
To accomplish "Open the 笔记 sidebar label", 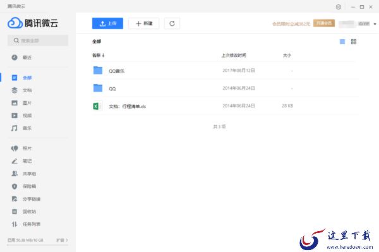I will pyautogui.click(x=27, y=161).
